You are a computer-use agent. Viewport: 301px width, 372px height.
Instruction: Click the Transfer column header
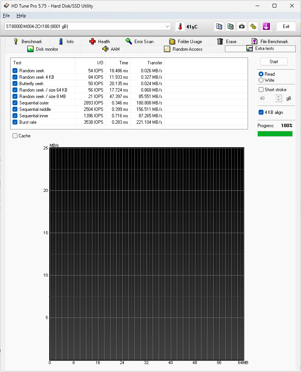pos(147,63)
